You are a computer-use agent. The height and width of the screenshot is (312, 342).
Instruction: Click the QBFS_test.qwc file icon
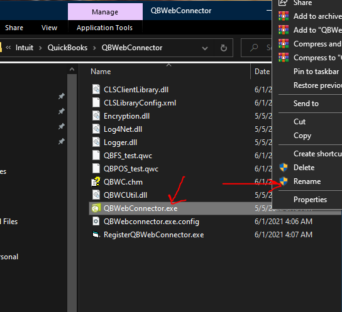96,156
